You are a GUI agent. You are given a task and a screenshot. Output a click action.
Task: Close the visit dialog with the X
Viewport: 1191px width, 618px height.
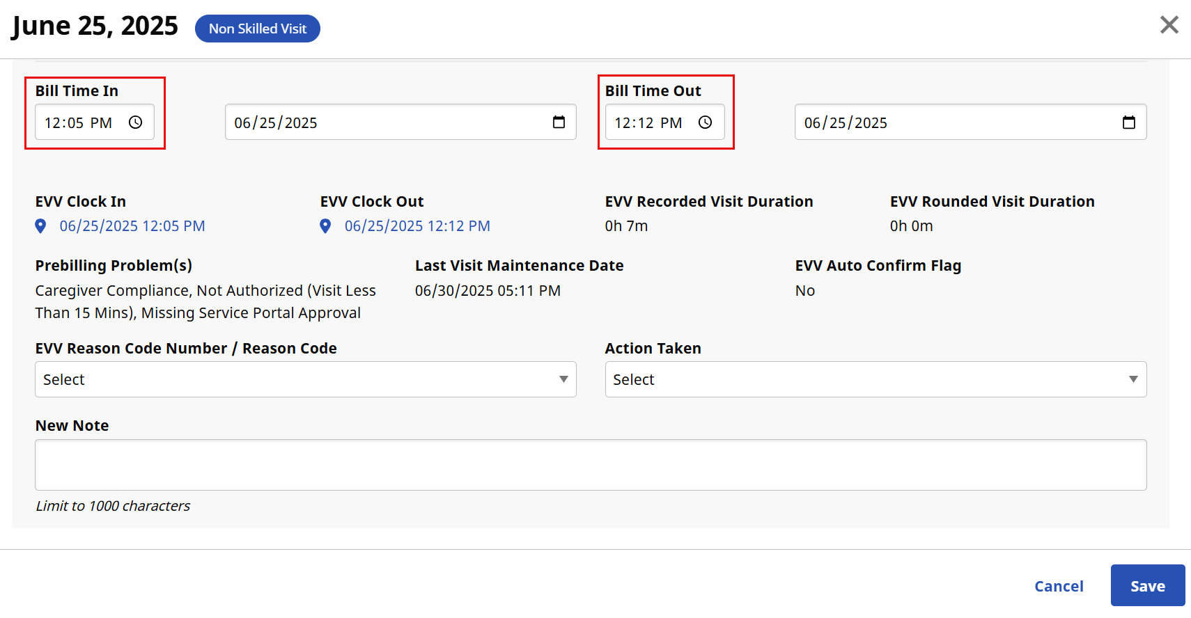1169,25
